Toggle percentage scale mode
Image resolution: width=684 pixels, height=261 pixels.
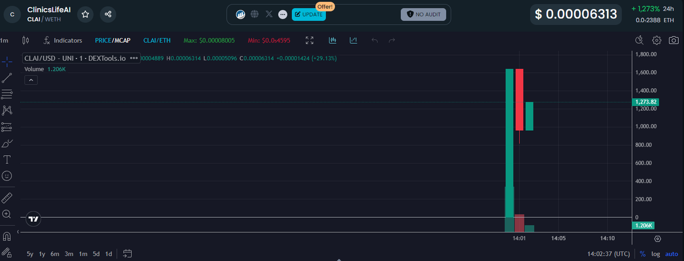[x=643, y=254]
